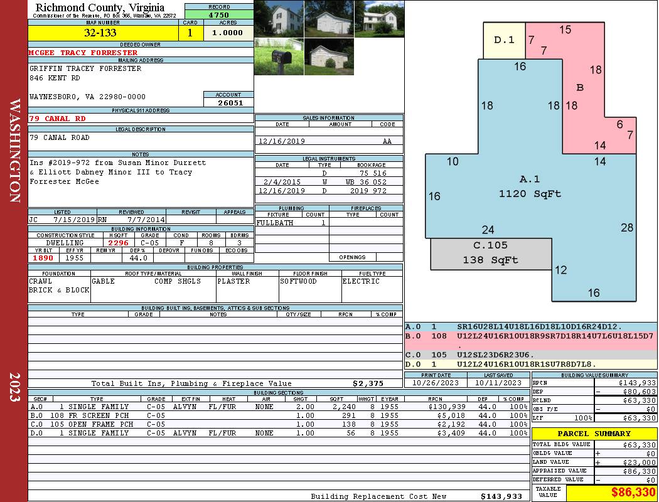Select legal instrument WB 36 052
The height and width of the screenshot is (502, 659).
tap(366, 182)
